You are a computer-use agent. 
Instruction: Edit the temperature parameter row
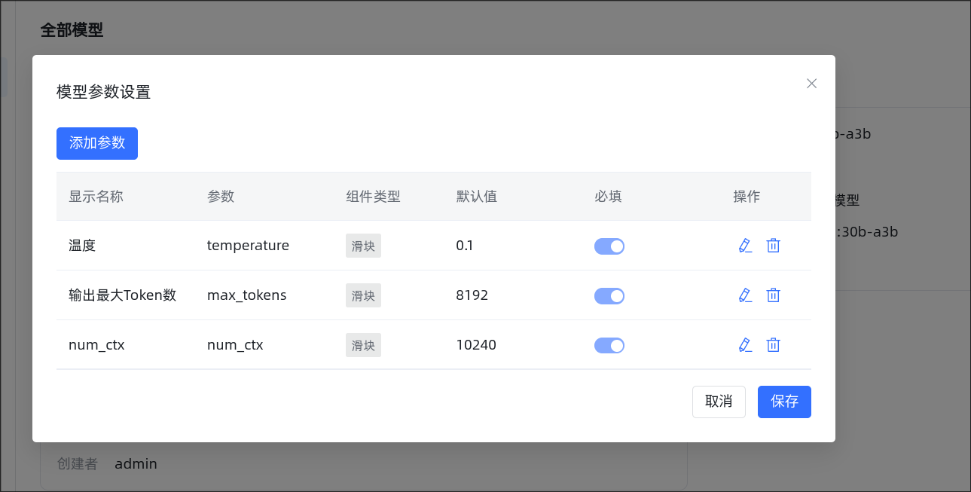coord(745,246)
